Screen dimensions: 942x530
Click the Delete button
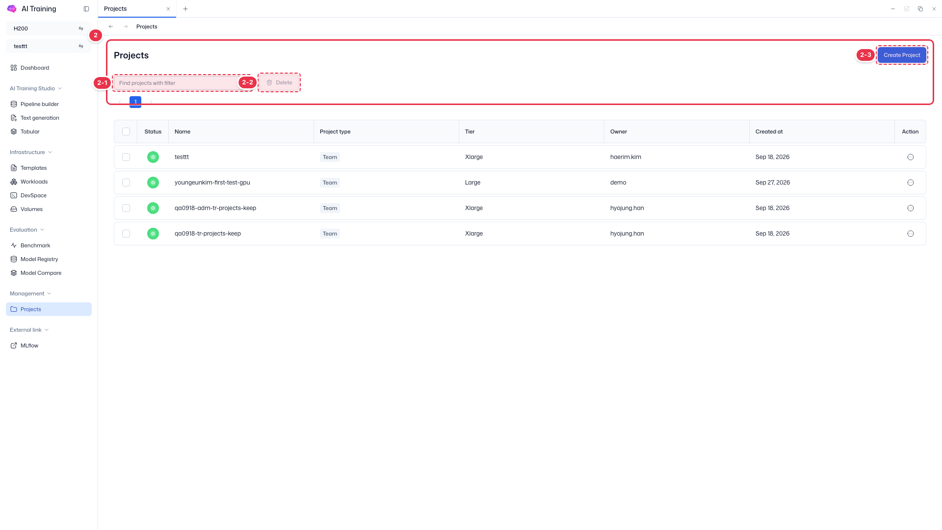(279, 82)
